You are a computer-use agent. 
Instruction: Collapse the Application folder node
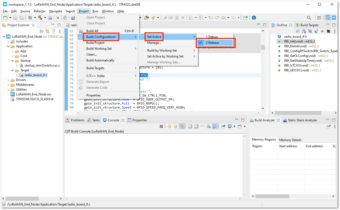coord(8,46)
